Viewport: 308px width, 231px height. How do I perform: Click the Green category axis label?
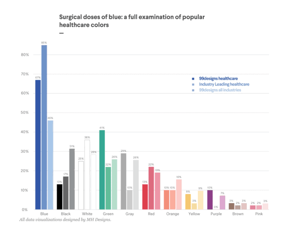[108, 214]
